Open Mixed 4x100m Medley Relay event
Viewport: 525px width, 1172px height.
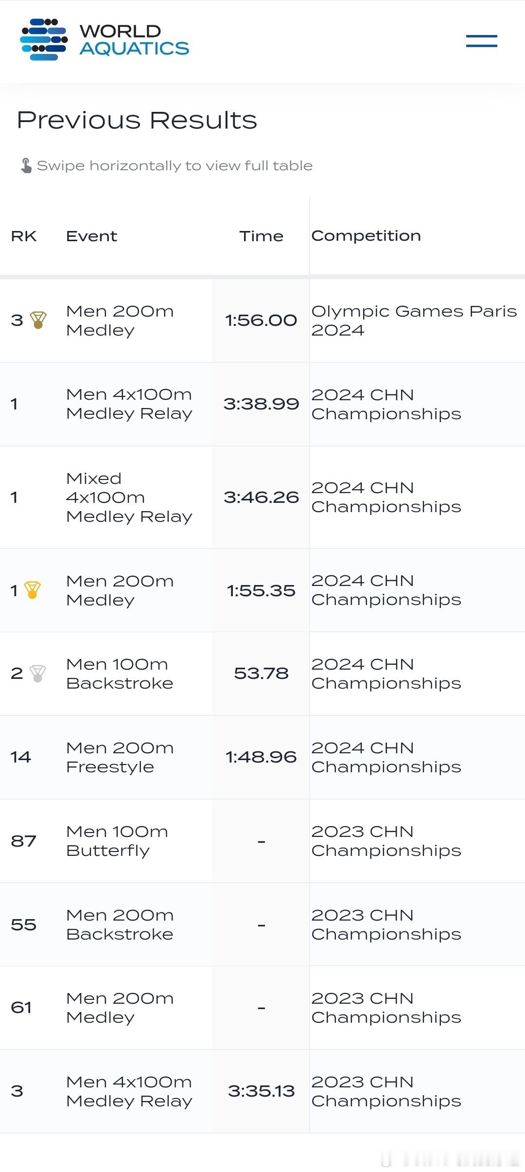pos(129,497)
